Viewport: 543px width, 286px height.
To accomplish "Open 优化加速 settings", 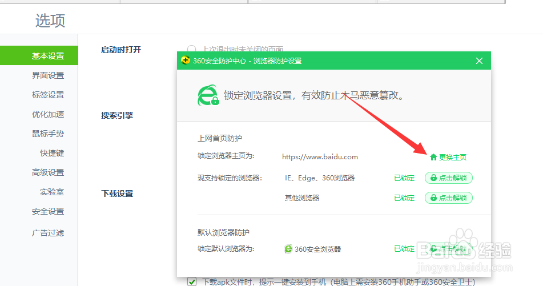I will point(48,114).
